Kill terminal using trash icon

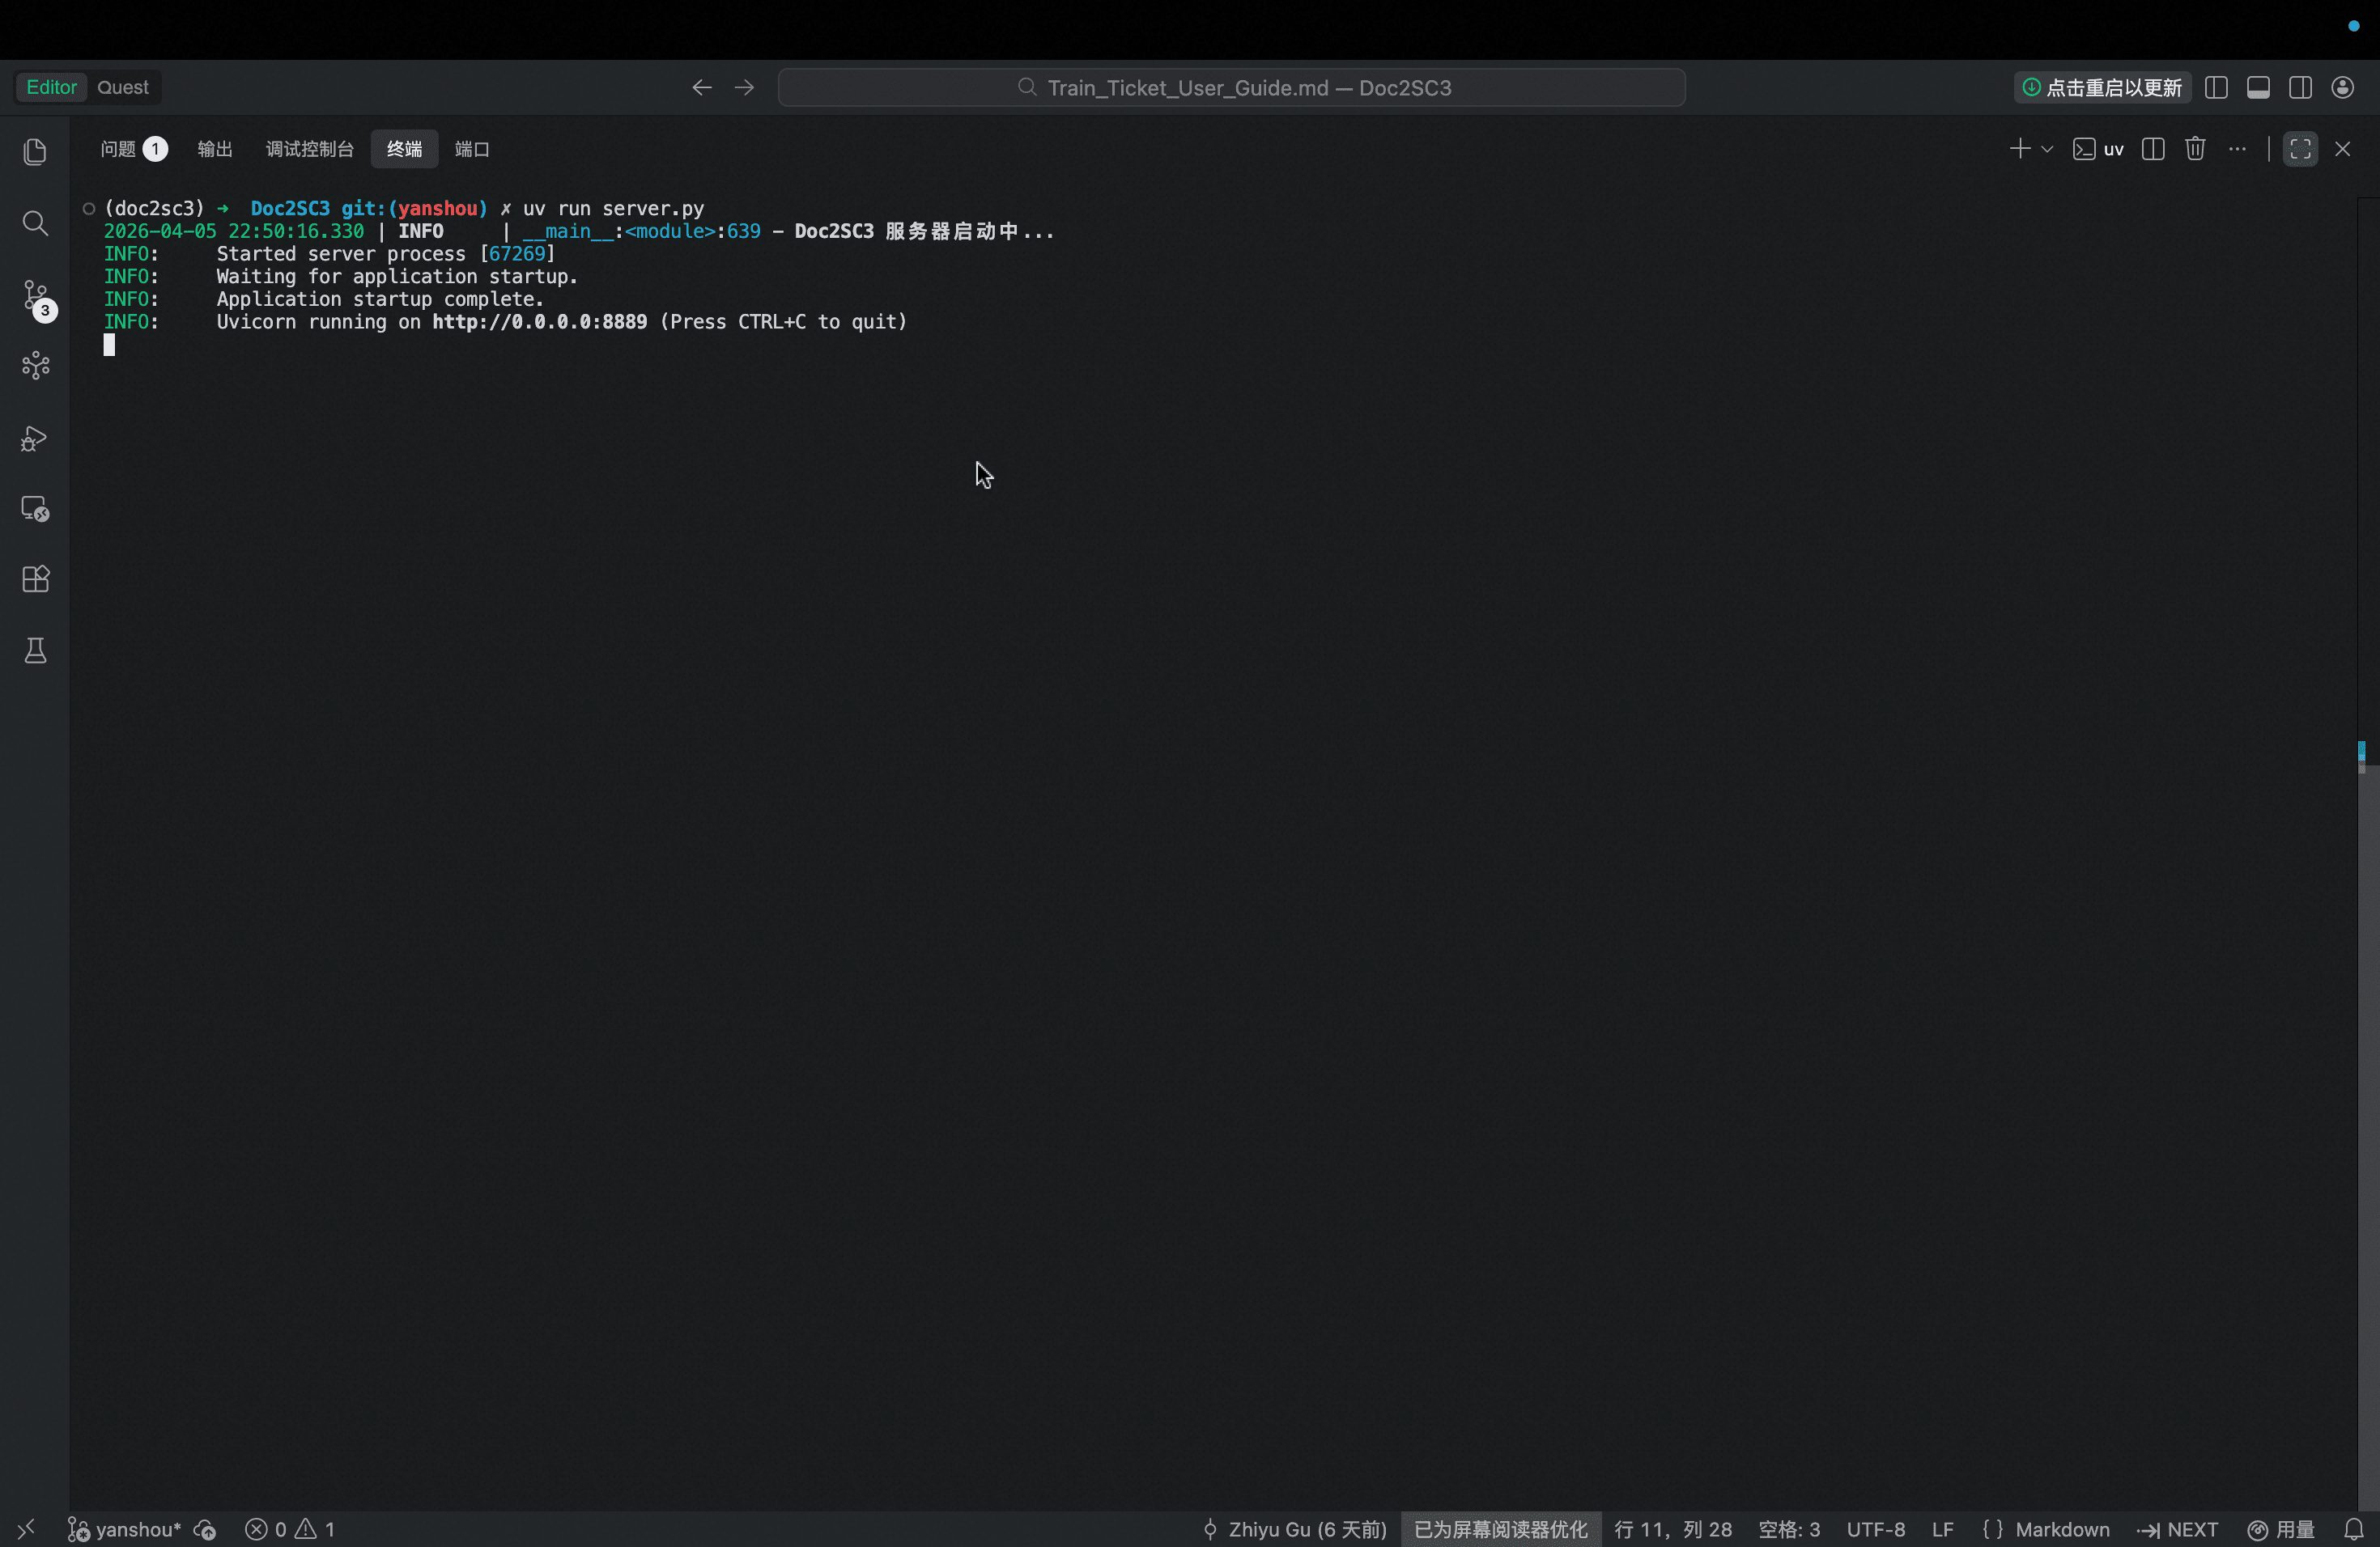[x=2195, y=149]
